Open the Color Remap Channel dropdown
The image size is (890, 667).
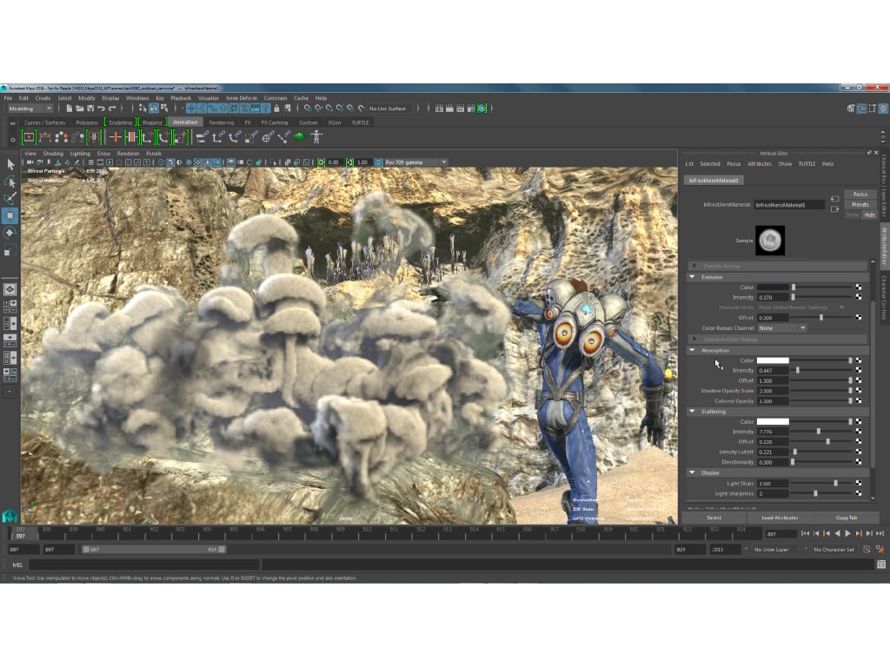(781, 328)
